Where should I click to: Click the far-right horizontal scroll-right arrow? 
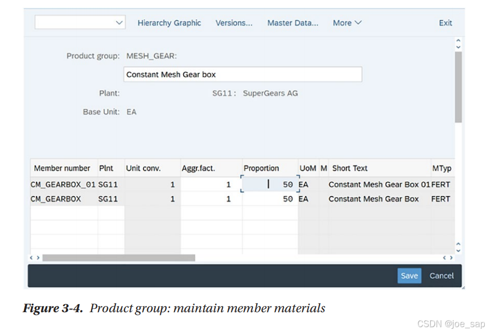pyautogui.click(x=451, y=258)
